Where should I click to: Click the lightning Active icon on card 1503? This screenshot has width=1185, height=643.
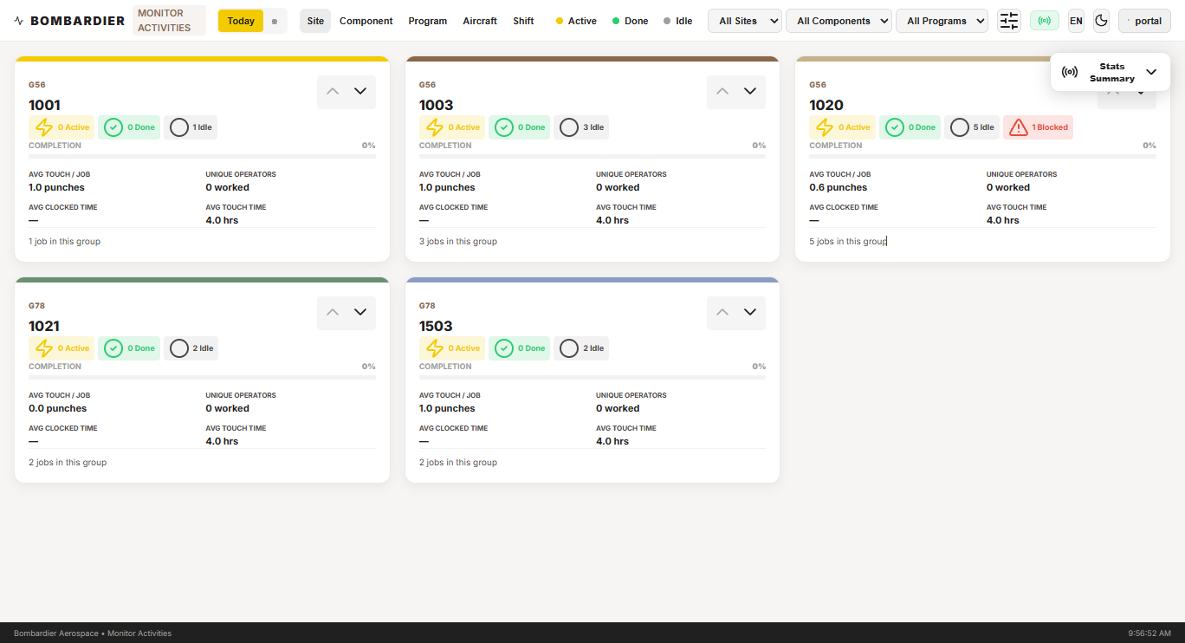[434, 348]
